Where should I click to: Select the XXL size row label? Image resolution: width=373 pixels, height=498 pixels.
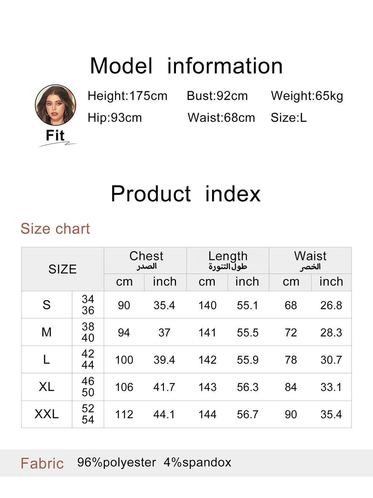point(47,414)
